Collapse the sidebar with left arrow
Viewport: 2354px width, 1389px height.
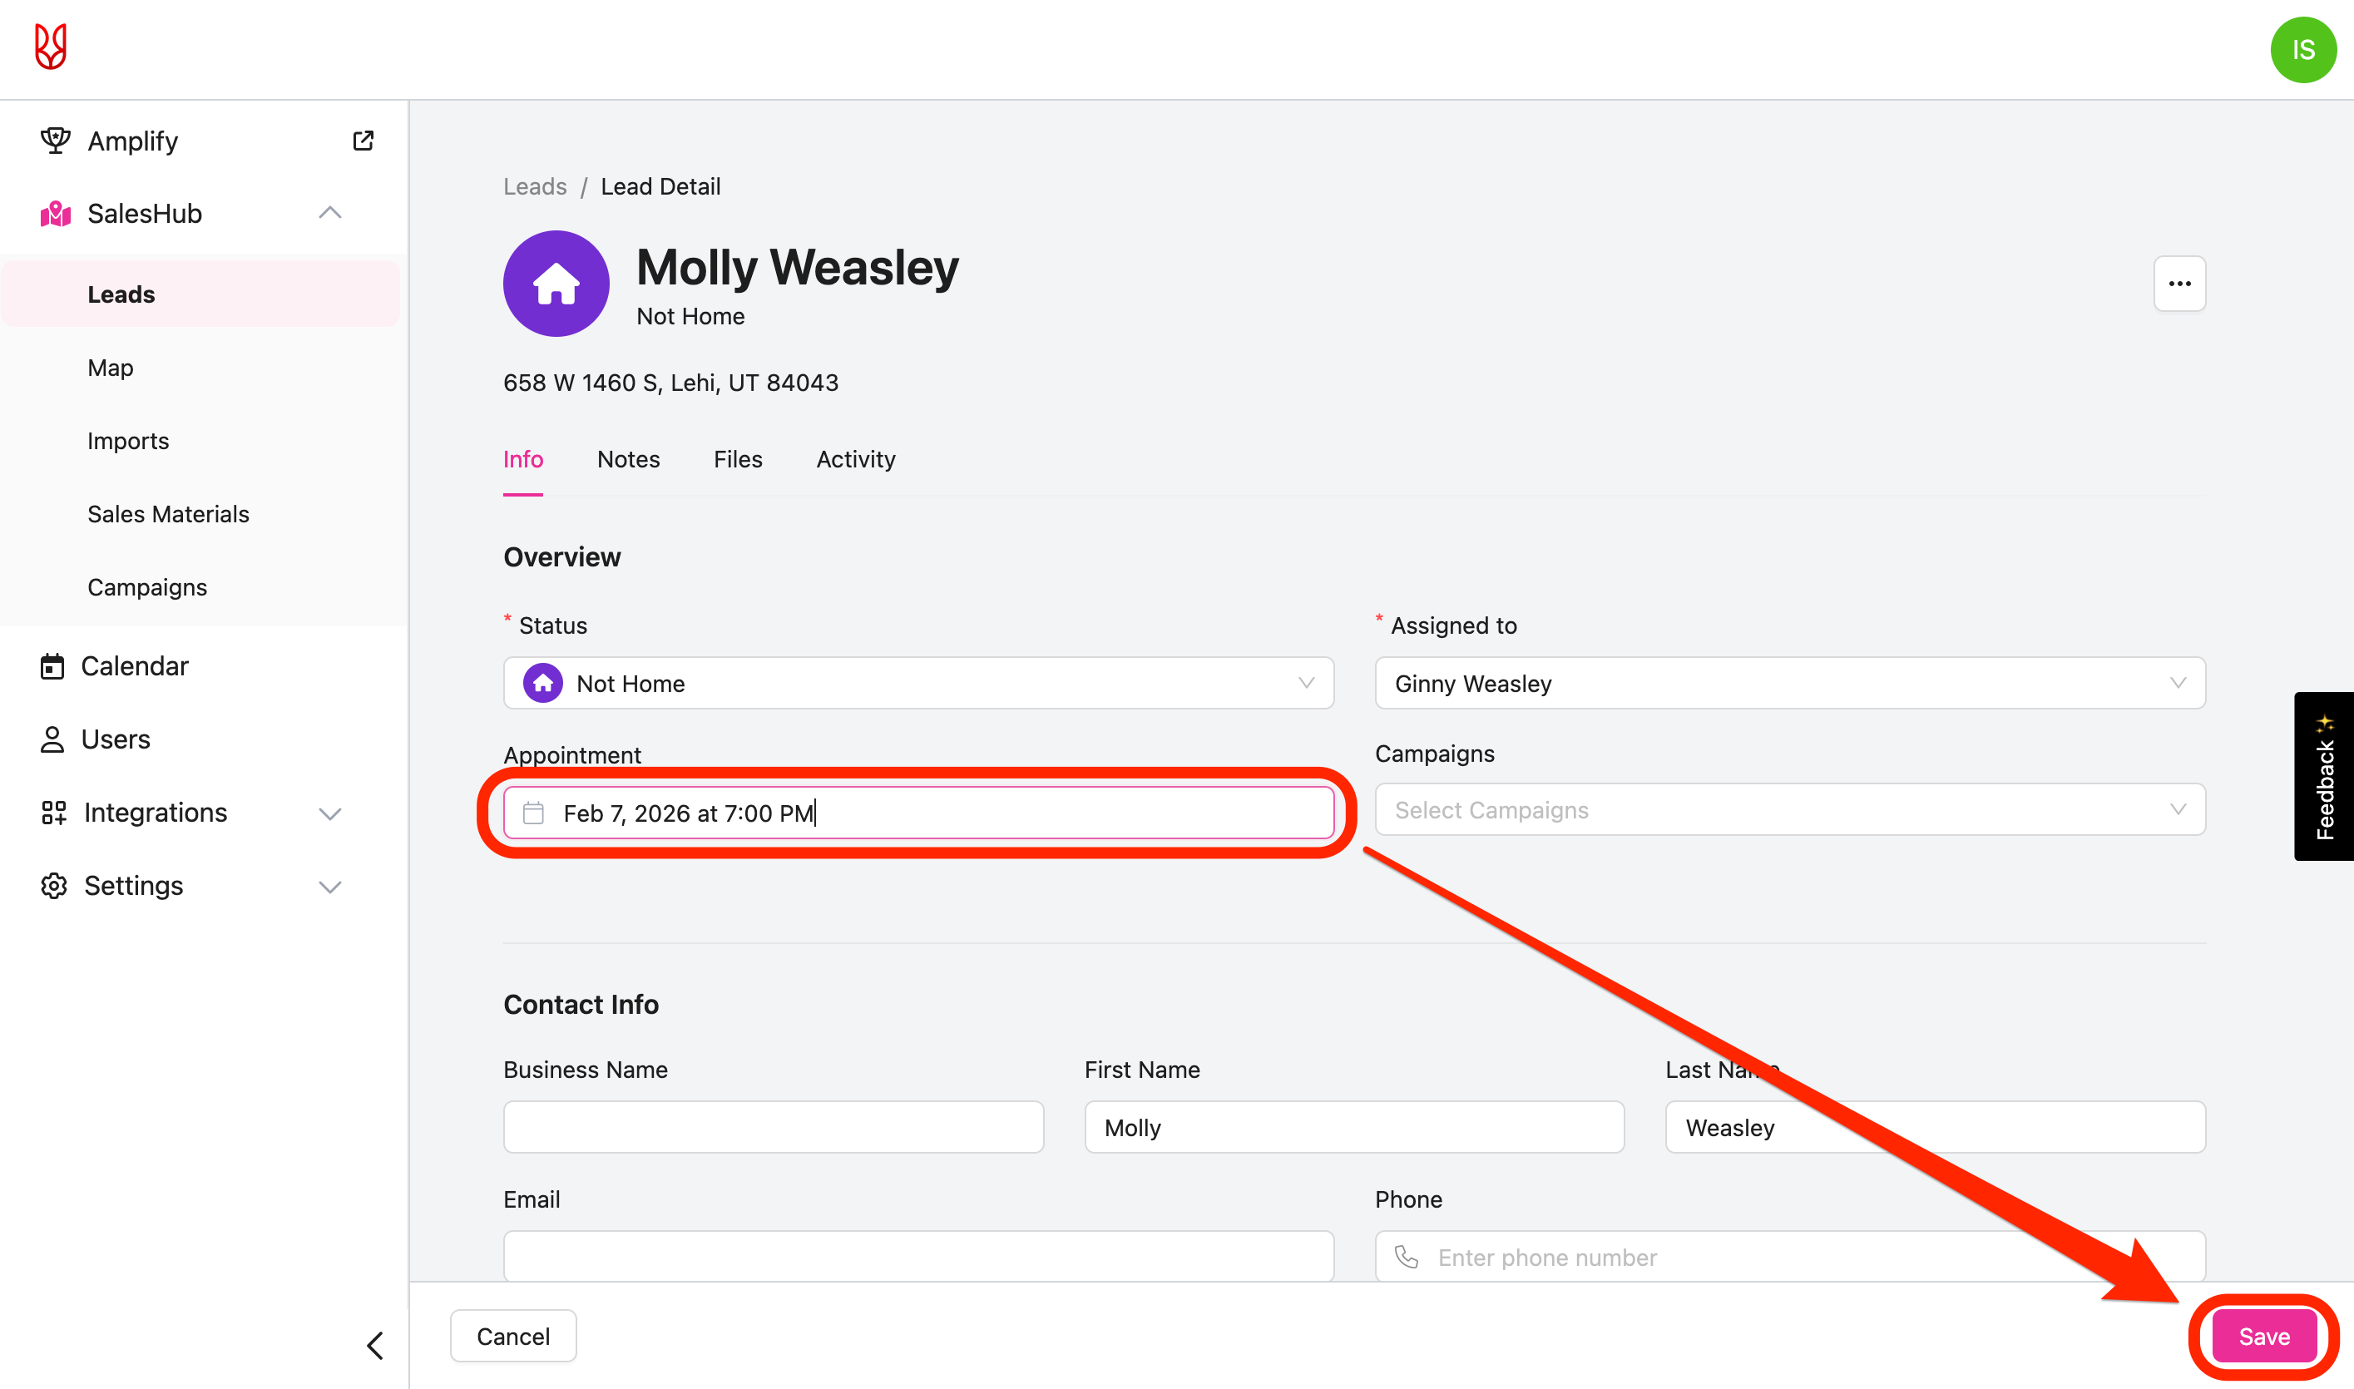click(375, 1345)
